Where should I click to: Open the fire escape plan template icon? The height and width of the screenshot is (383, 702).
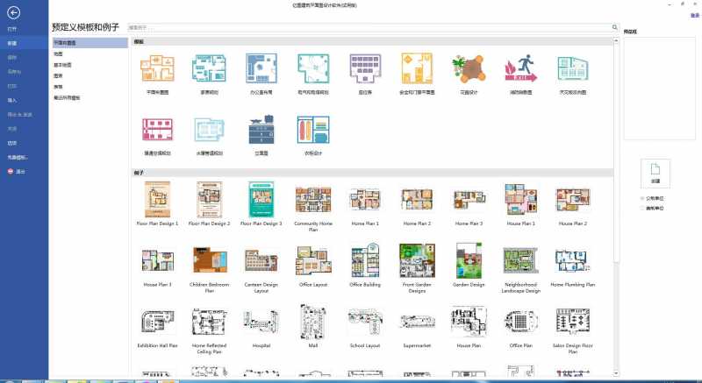click(519, 68)
